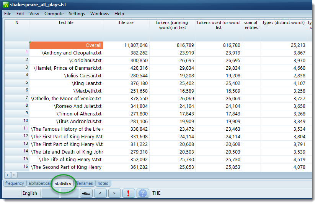Switch to the alphabetical tab

coord(39,183)
